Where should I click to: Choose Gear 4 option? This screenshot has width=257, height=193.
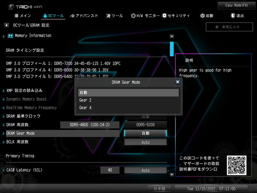coord(128,108)
